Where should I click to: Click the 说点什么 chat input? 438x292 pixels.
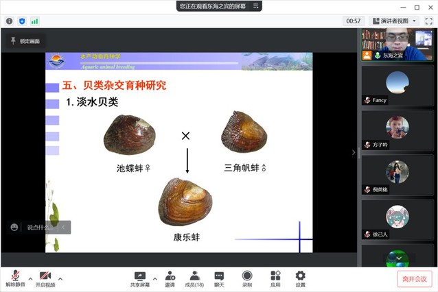(38, 227)
